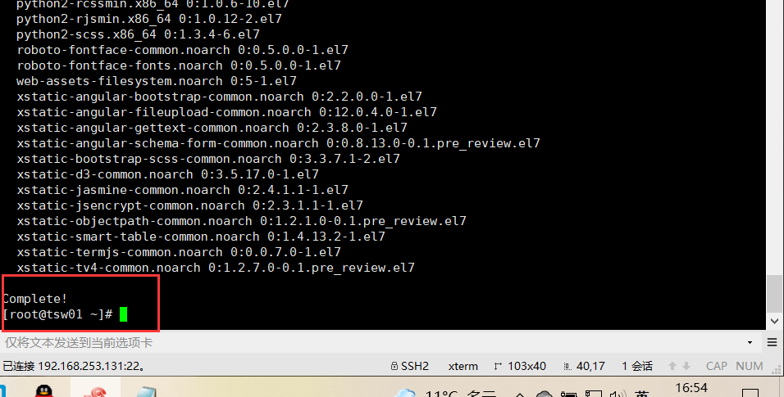
Task: Click the 'xstatic-termjs-common.noarch' line
Action: pos(179,251)
